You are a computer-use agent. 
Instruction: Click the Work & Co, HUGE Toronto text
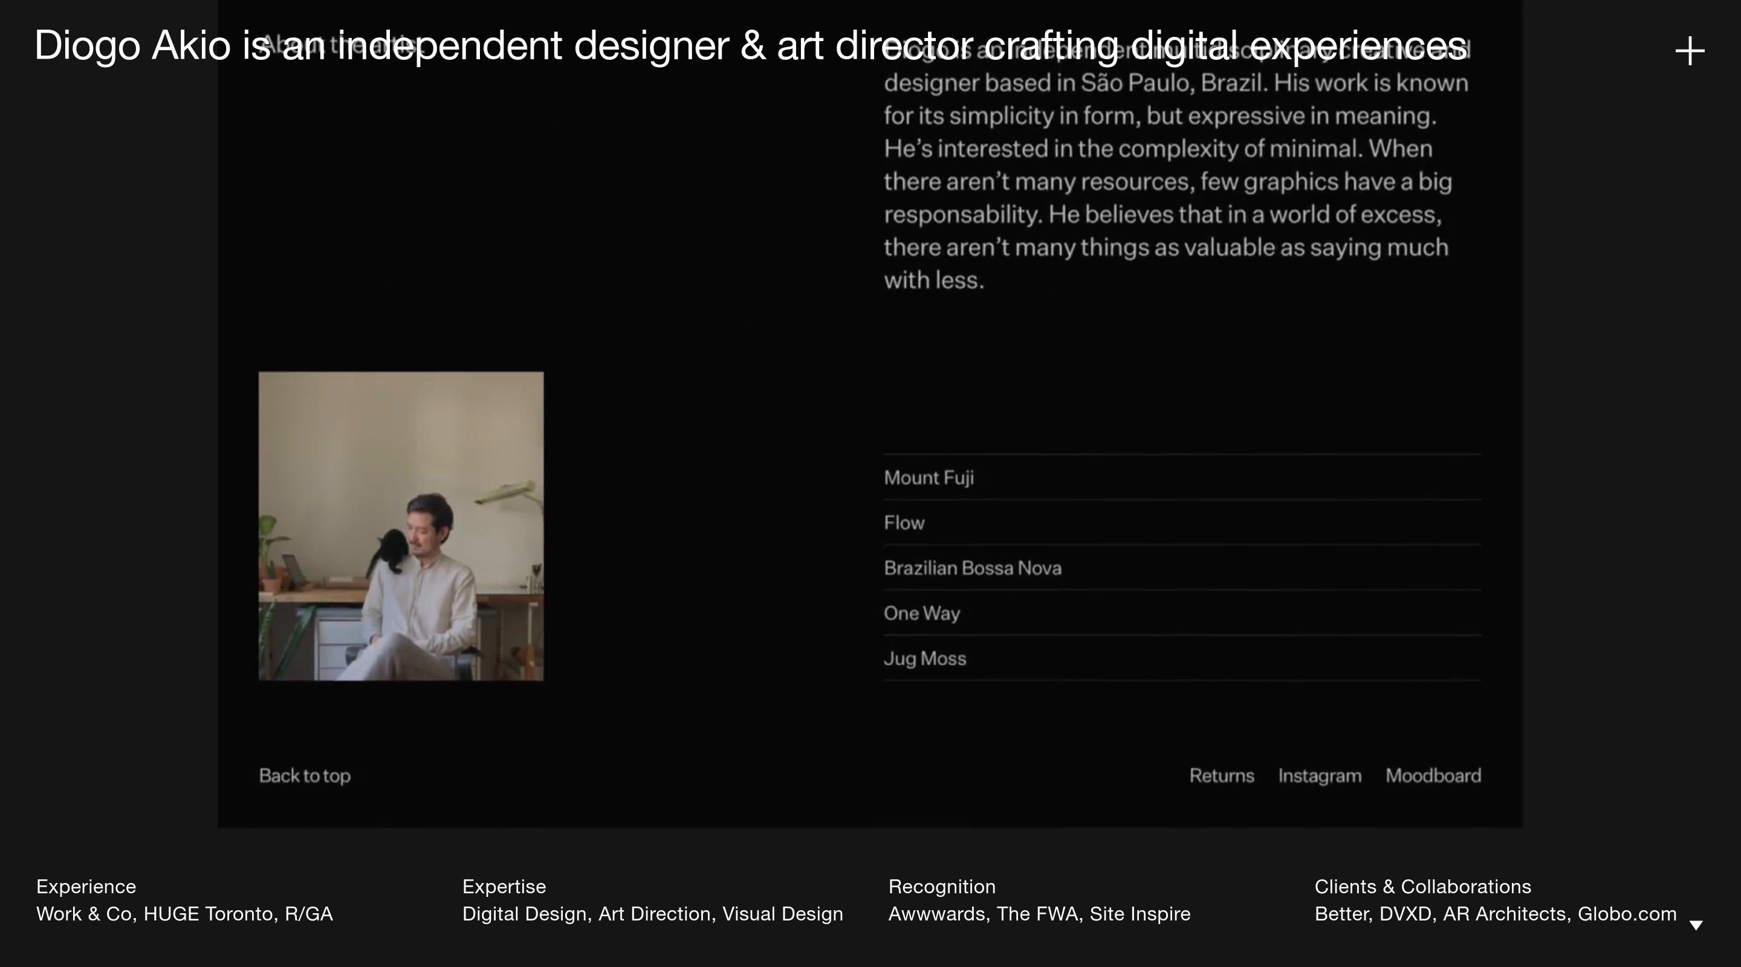click(184, 914)
